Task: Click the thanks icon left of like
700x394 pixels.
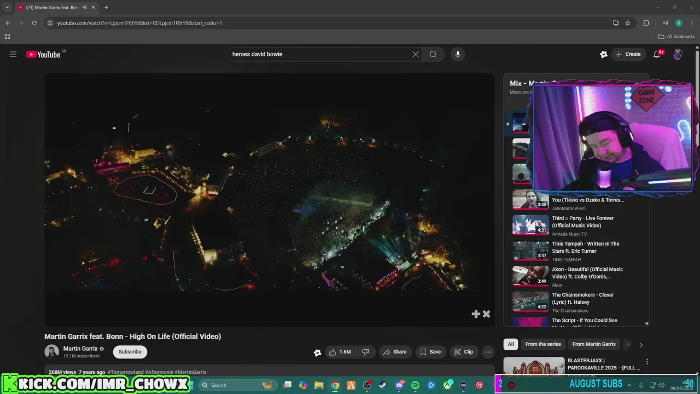Action: tap(317, 352)
